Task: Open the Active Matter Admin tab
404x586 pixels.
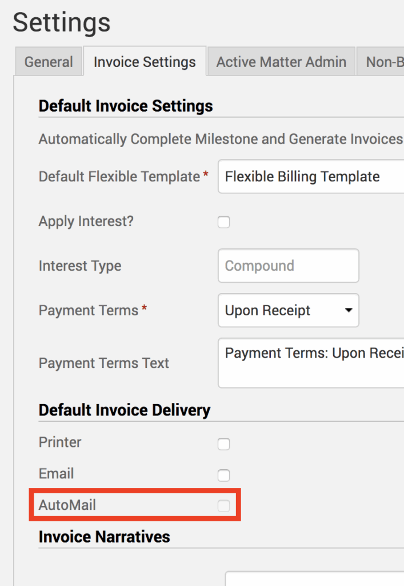Action: click(x=281, y=62)
